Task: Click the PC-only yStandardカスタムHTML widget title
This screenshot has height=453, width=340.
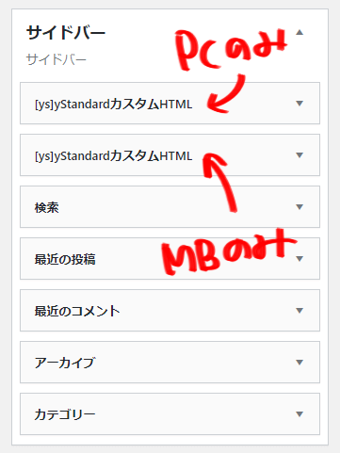Action: click(x=113, y=105)
